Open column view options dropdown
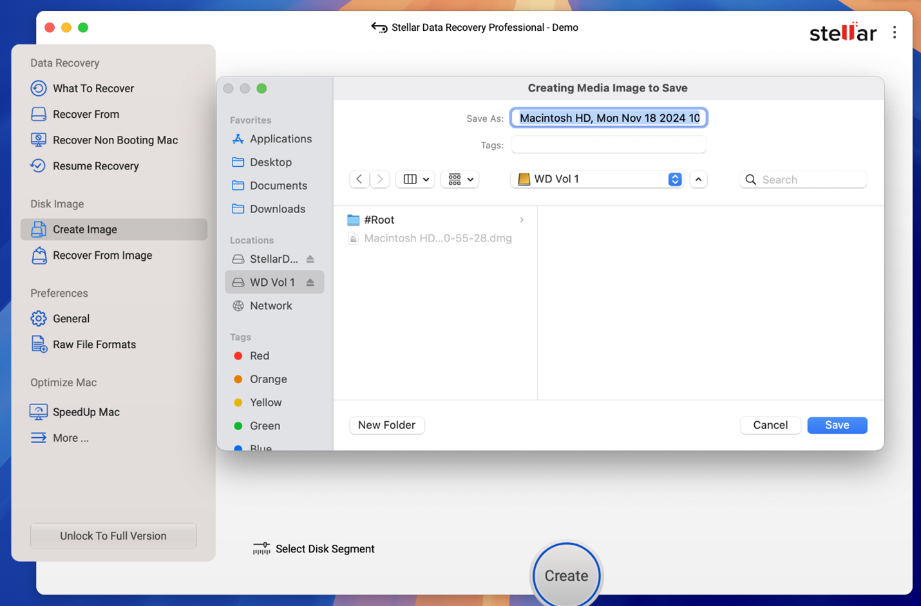Image resolution: width=921 pixels, height=606 pixels. point(415,179)
